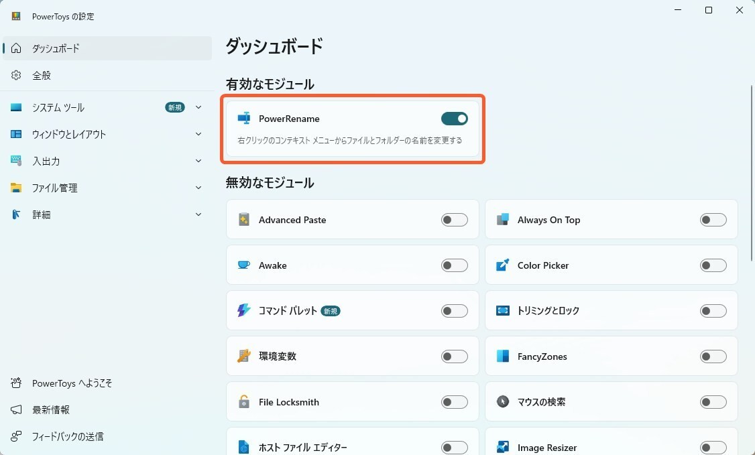
Task: Click the 詳細 icon in sidebar
Action: pos(16,214)
